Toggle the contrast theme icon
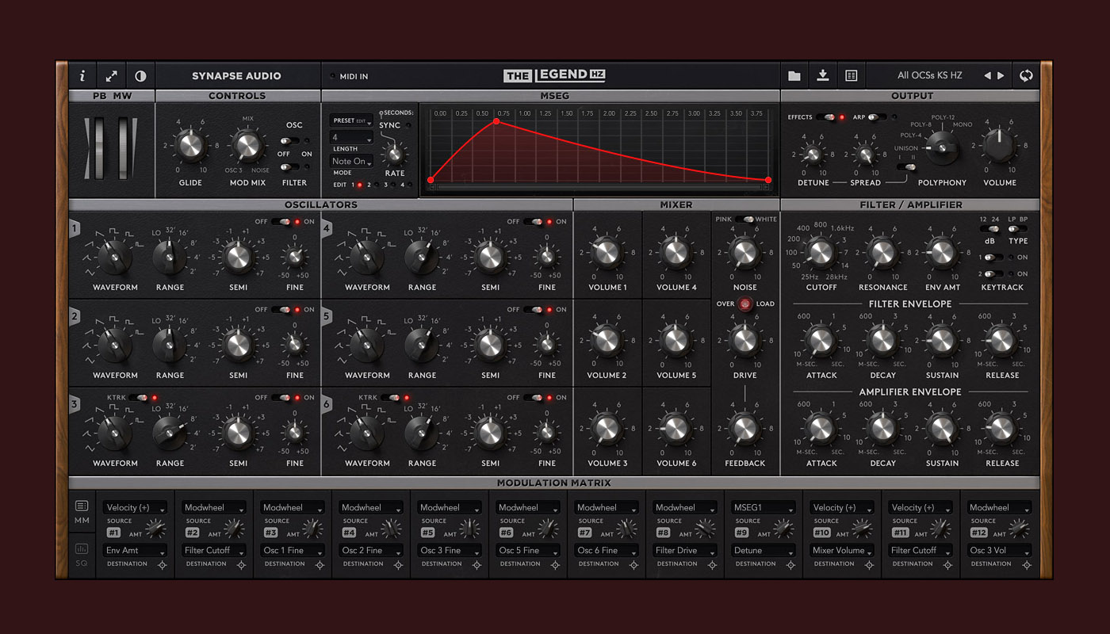Image resolution: width=1110 pixels, height=634 pixels. tap(140, 76)
